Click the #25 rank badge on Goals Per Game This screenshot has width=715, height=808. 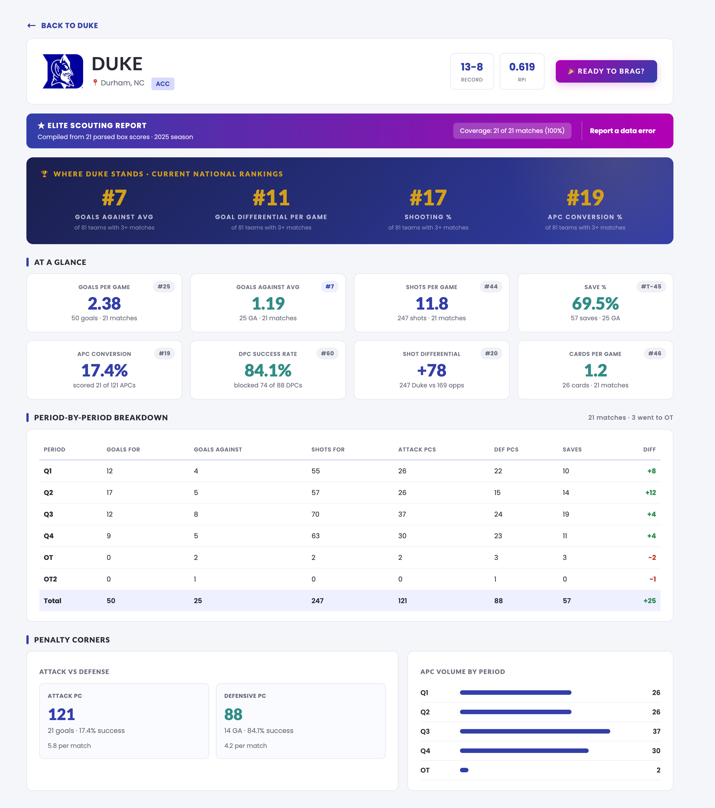point(164,287)
